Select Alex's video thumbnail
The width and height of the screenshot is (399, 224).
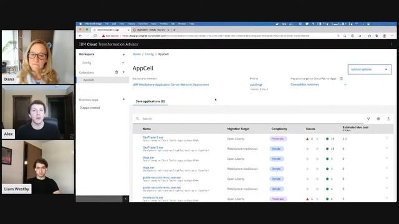tap(37, 112)
